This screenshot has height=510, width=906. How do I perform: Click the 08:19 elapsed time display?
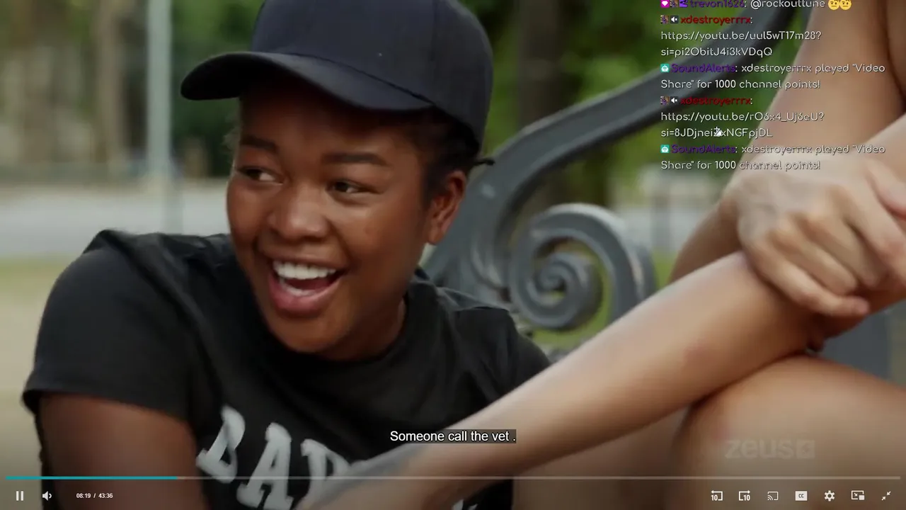pyautogui.click(x=84, y=496)
